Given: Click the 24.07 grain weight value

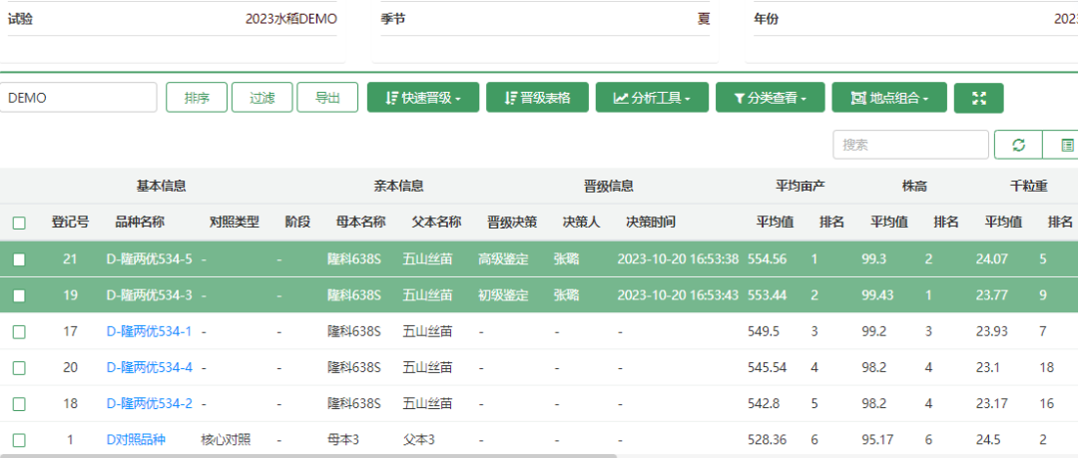Looking at the screenshot, I should (992, 259).
